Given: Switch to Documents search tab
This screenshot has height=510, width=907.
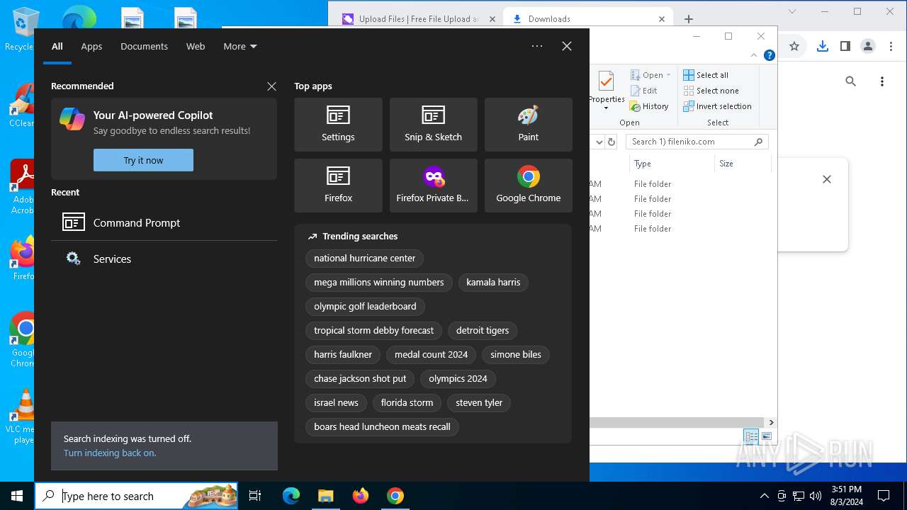Looking at the screenshot, I should [144, 46].
